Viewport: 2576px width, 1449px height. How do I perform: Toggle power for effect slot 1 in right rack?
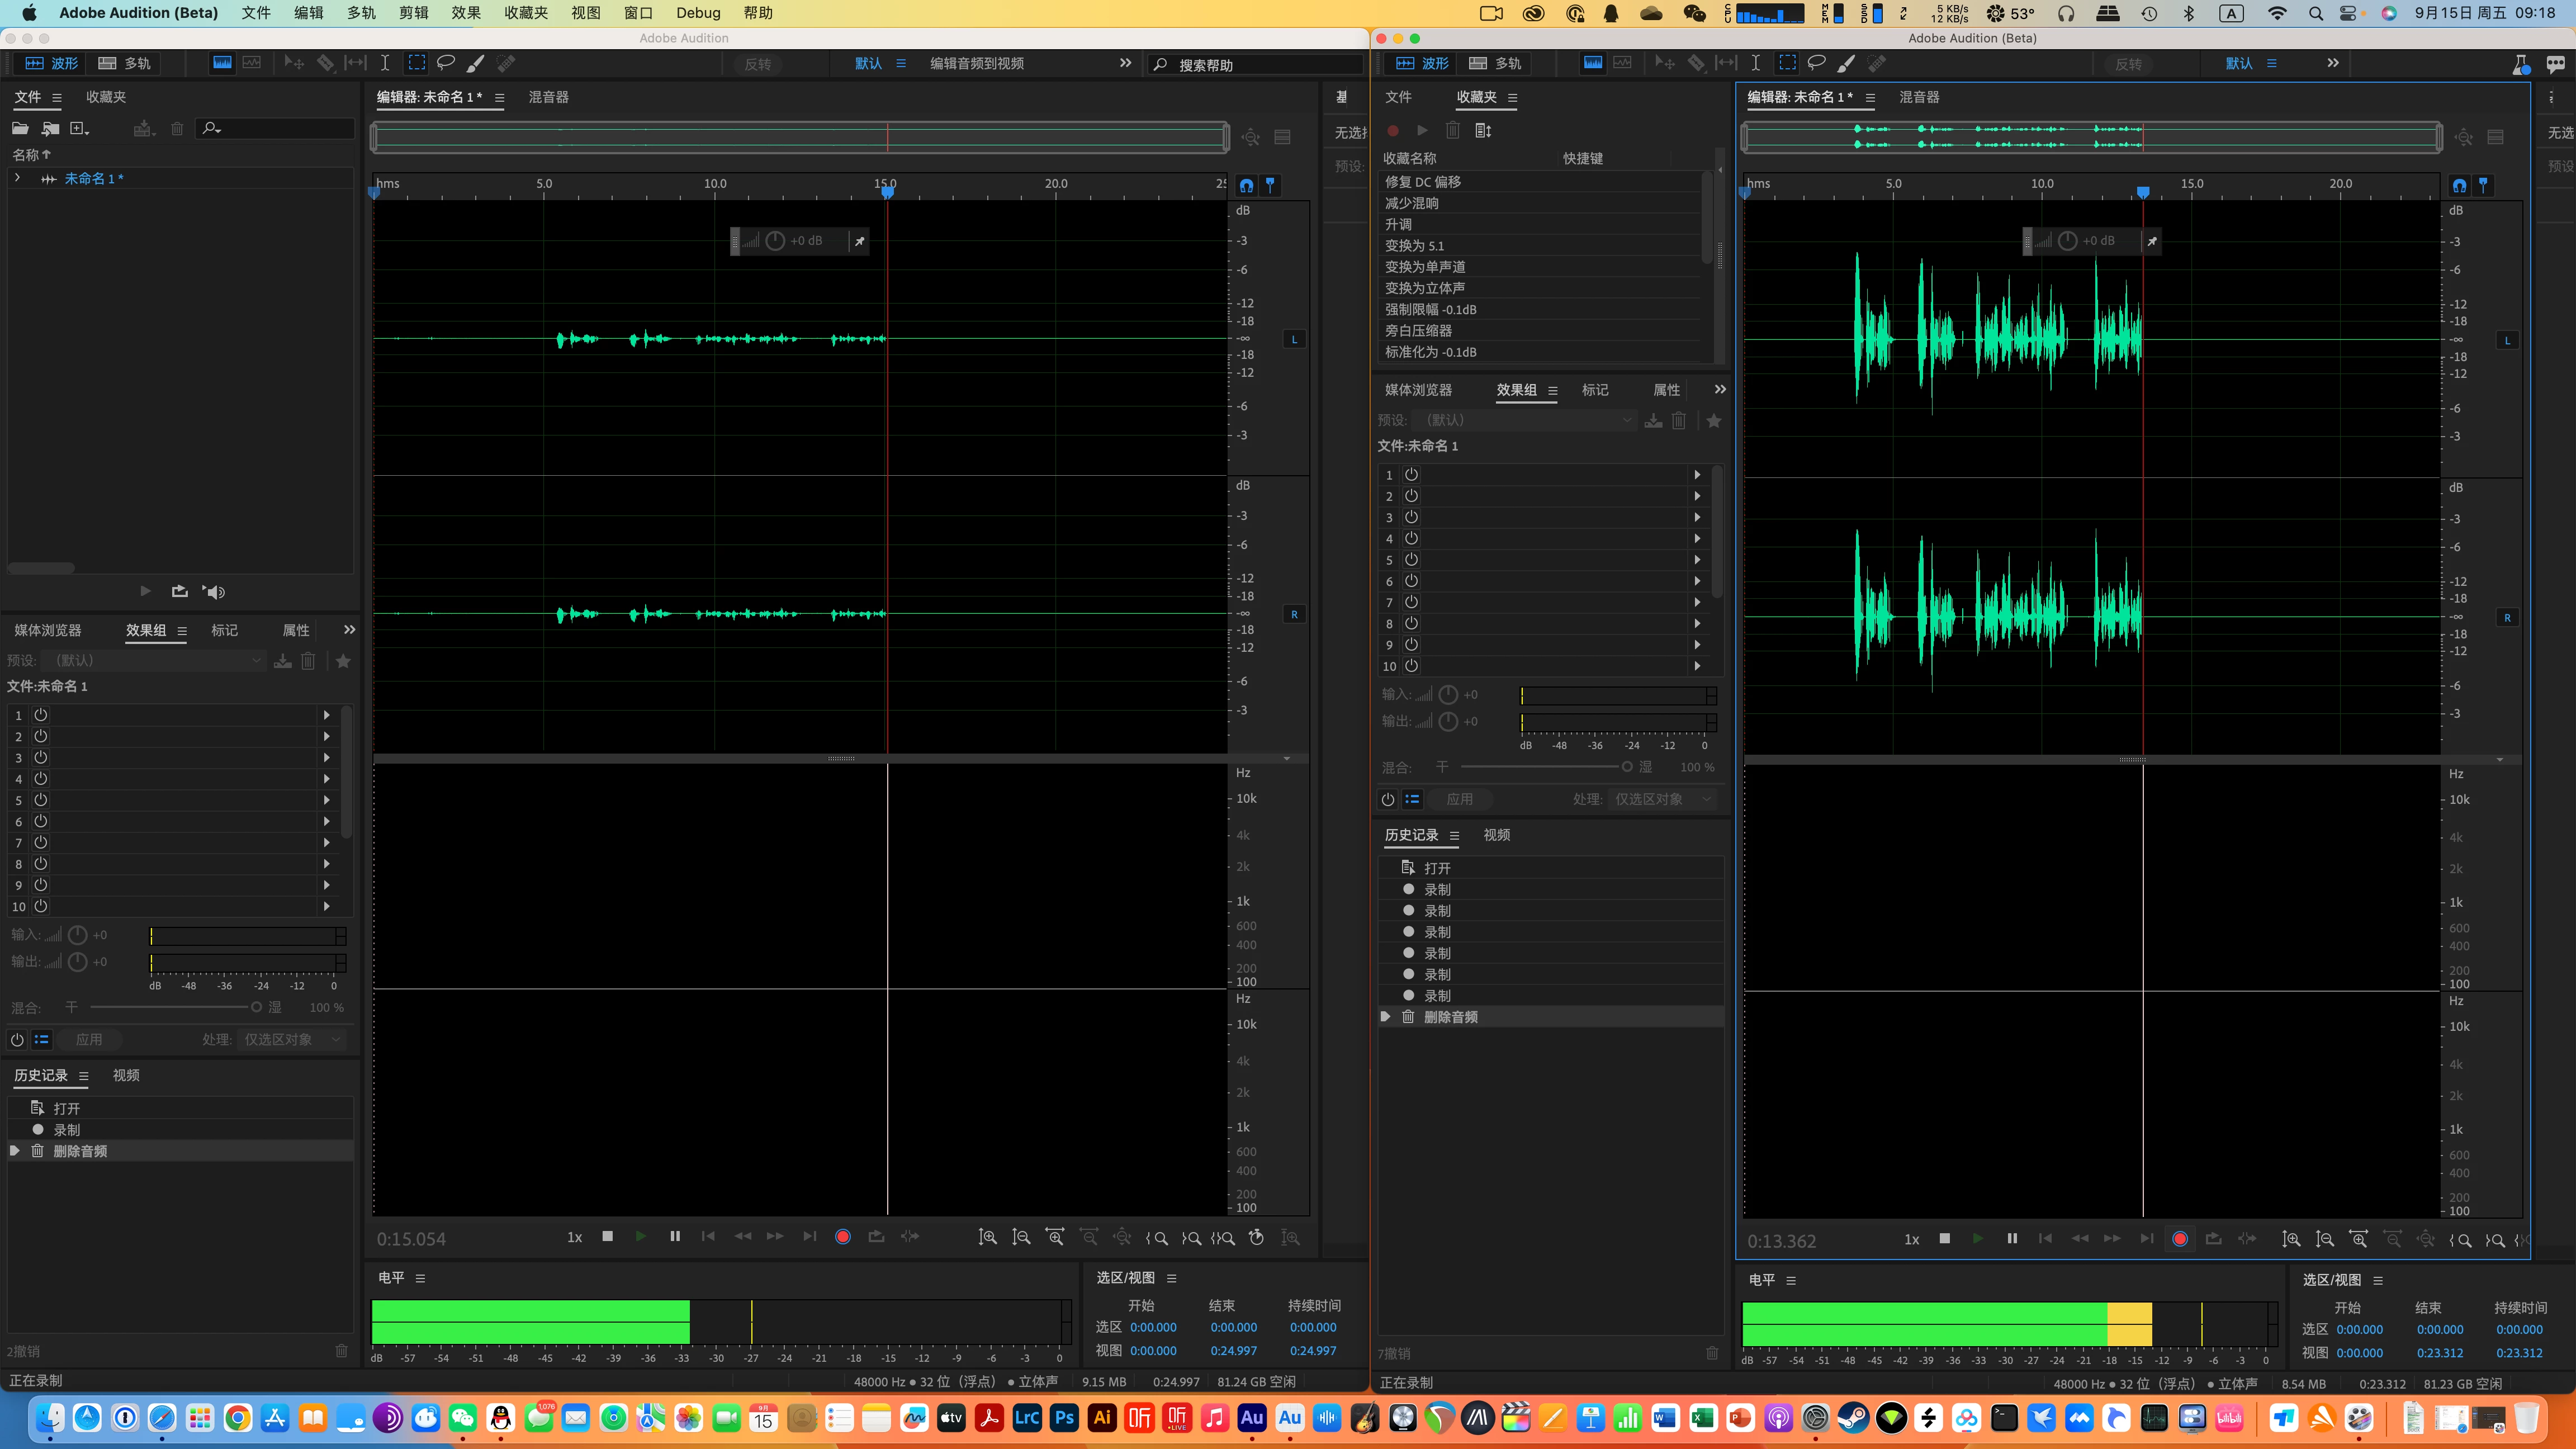point(1411,474)
